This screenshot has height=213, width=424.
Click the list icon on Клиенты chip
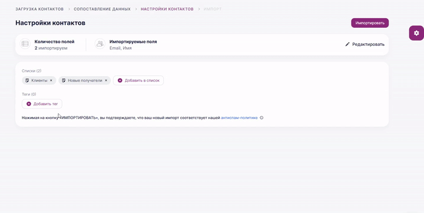coord(27,80)
